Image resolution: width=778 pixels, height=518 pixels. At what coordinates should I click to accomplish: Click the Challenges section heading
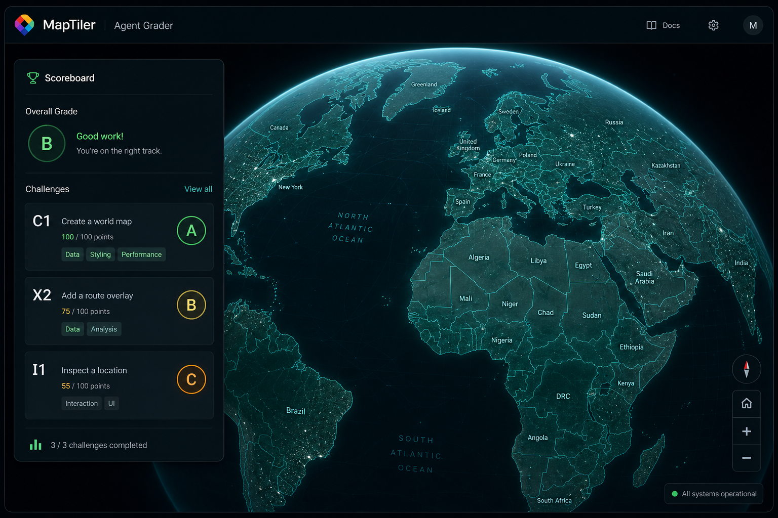point(47,189)
